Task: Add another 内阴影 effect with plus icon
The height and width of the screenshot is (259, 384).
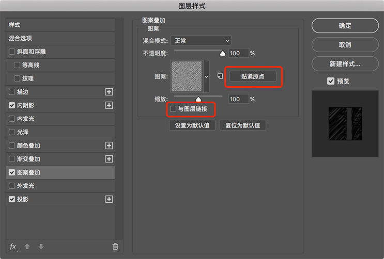Action: pos(109,105)
